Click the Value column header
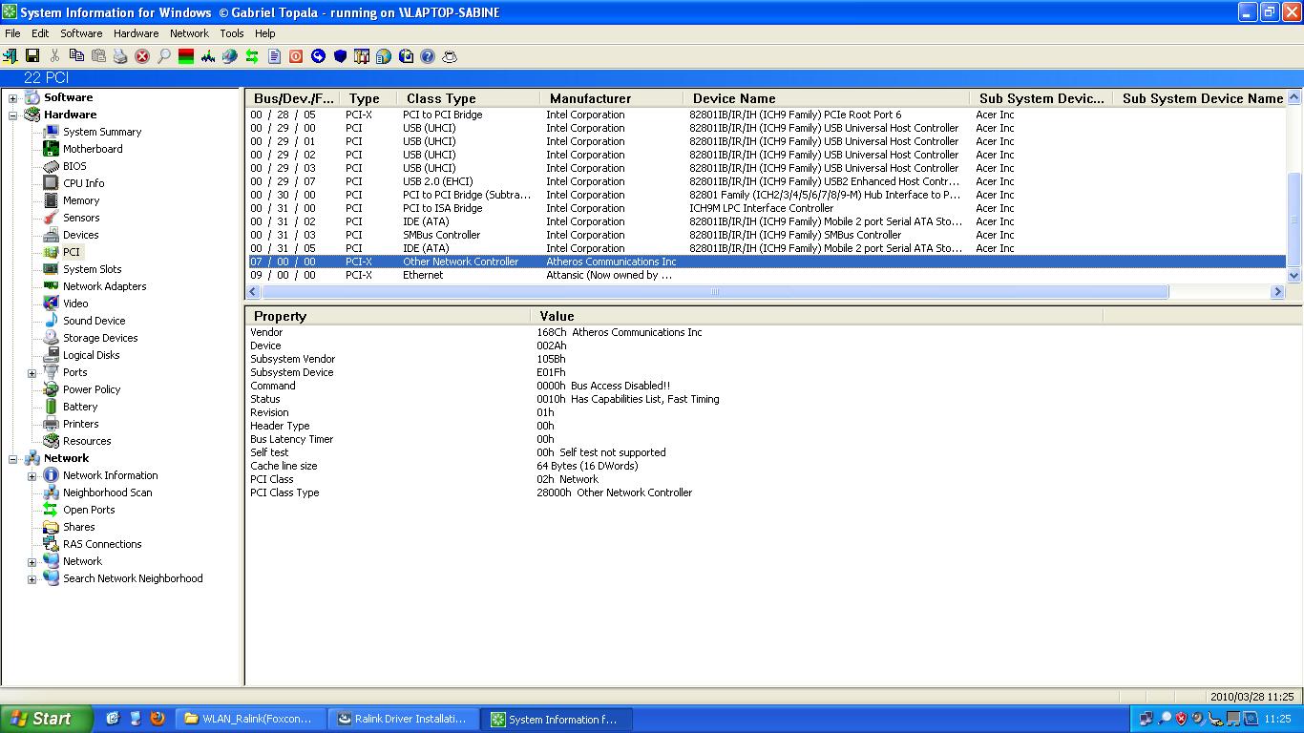 (816, 316)
